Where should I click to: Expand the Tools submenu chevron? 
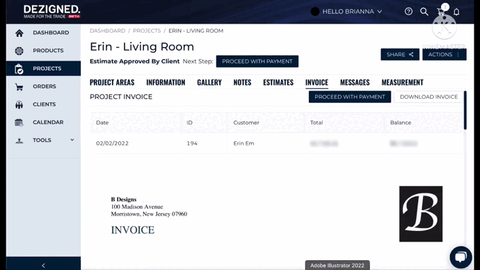(x=72, y=140)
